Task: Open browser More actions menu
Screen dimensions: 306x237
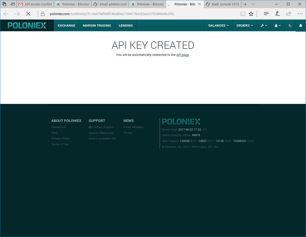Action: click(x=300, y=14)
